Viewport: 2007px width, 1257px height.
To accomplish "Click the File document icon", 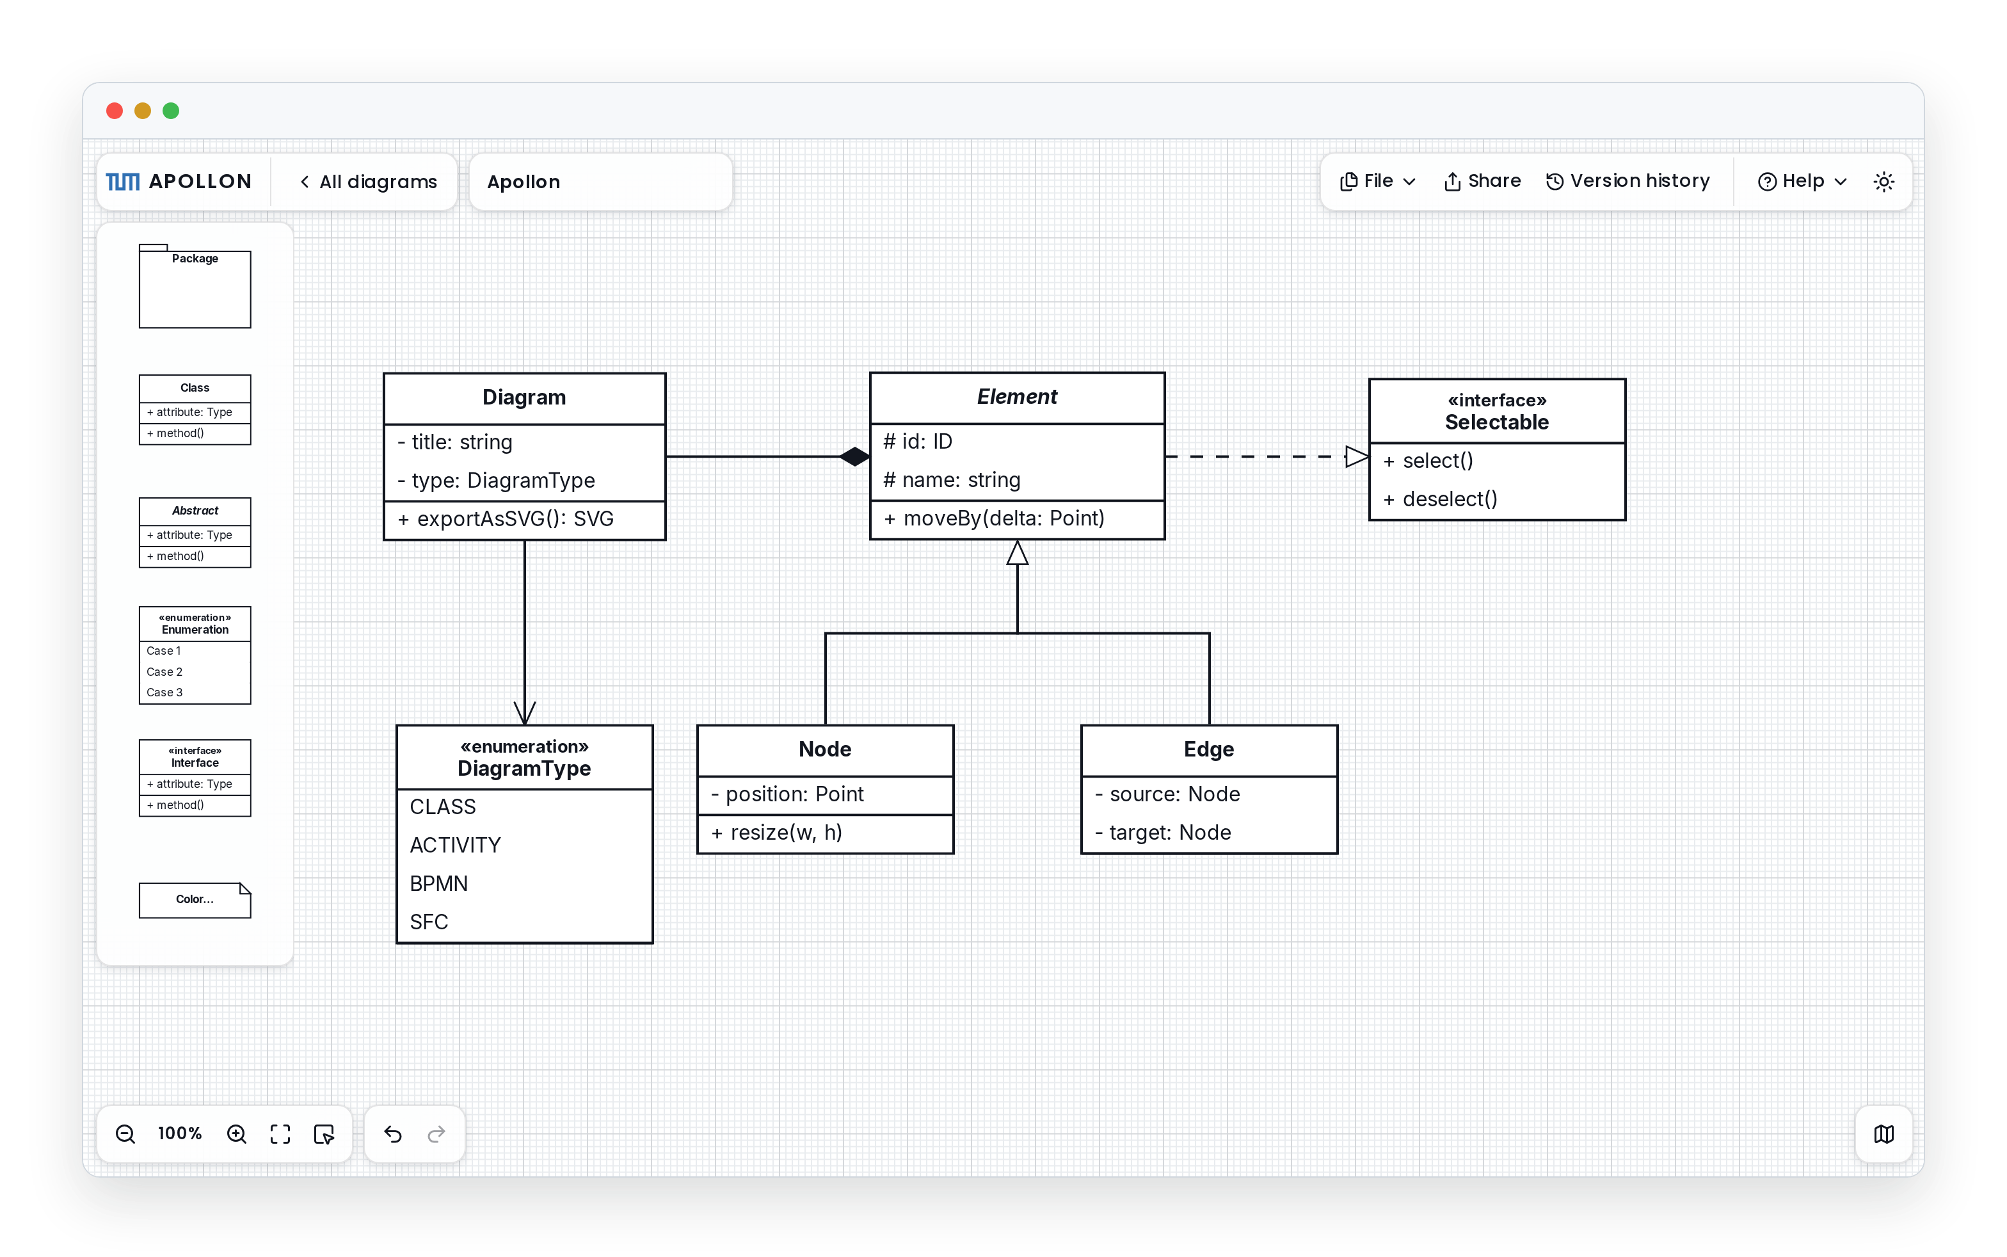I will click(x=1349, y=181).
